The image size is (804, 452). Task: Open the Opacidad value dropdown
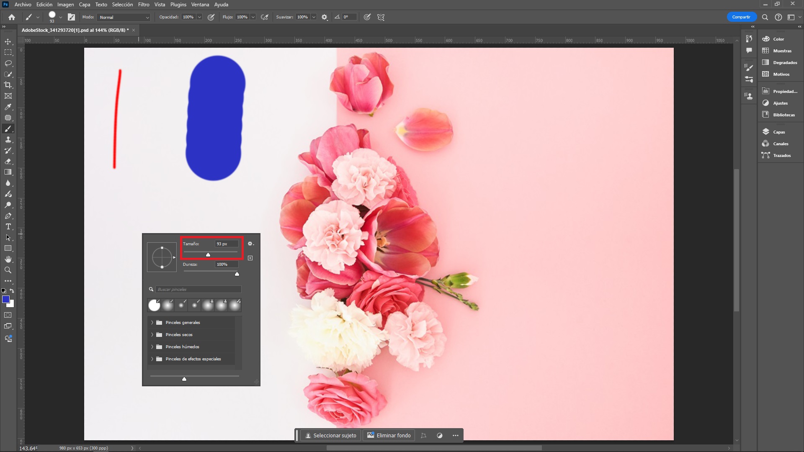(x=200, y=17)
